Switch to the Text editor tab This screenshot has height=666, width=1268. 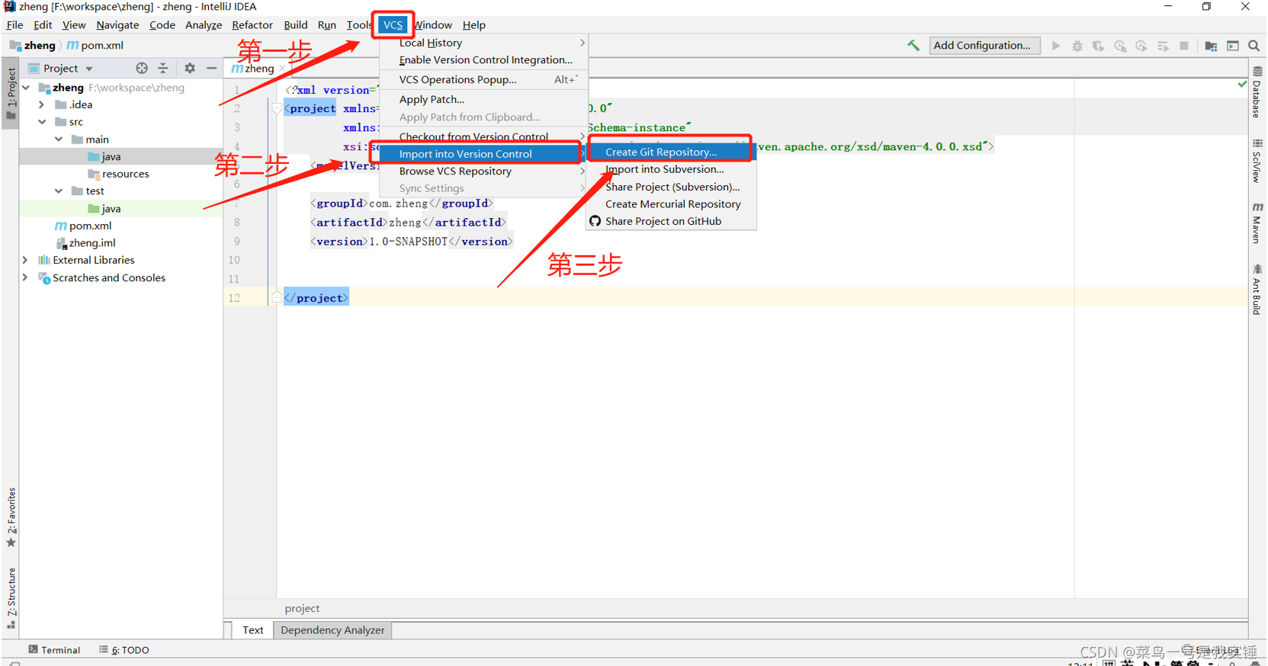tap(252, 630)
